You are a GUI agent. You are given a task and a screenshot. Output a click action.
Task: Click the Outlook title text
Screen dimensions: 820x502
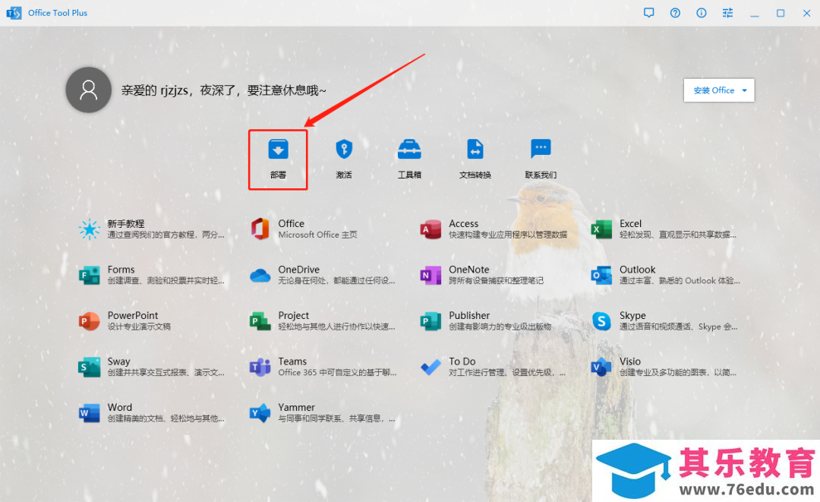pyautogui.click(x=637, y=270)
